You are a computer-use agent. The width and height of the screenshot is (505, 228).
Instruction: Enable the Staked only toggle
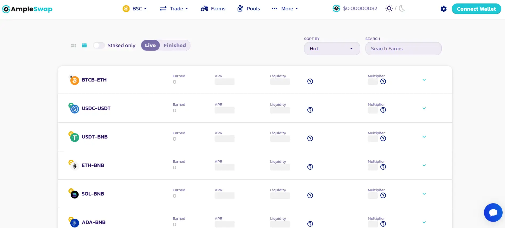99,46
